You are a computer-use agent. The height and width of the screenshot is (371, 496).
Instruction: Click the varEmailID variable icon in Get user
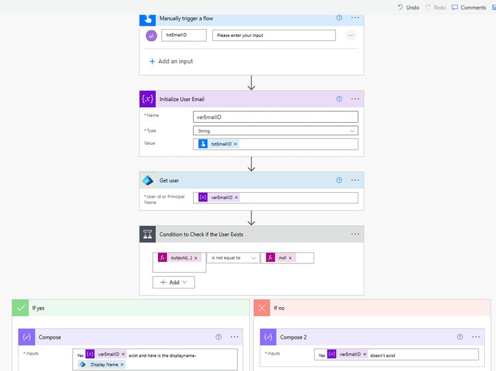tap(203, 197)
